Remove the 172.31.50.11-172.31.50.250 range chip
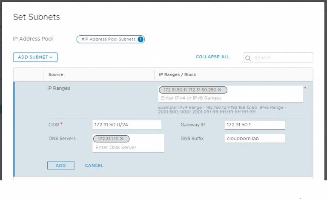 click(220, 90)
